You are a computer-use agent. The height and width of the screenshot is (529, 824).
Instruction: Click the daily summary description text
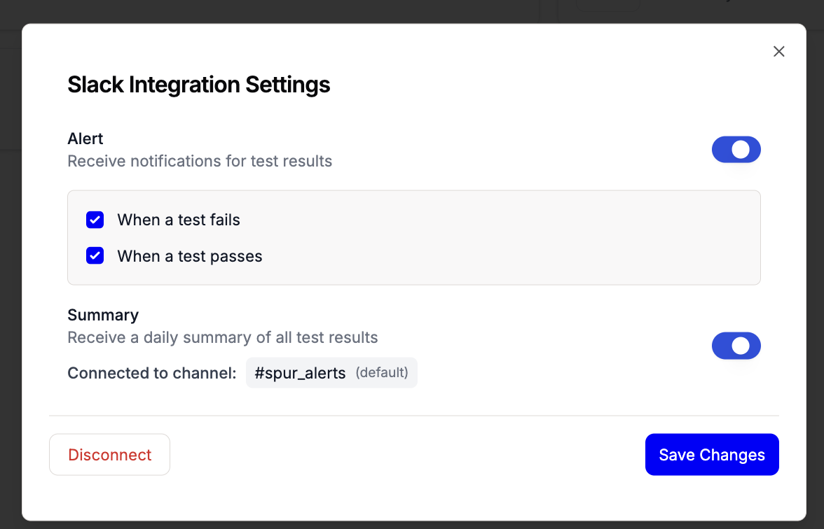[x=222, y=338]
